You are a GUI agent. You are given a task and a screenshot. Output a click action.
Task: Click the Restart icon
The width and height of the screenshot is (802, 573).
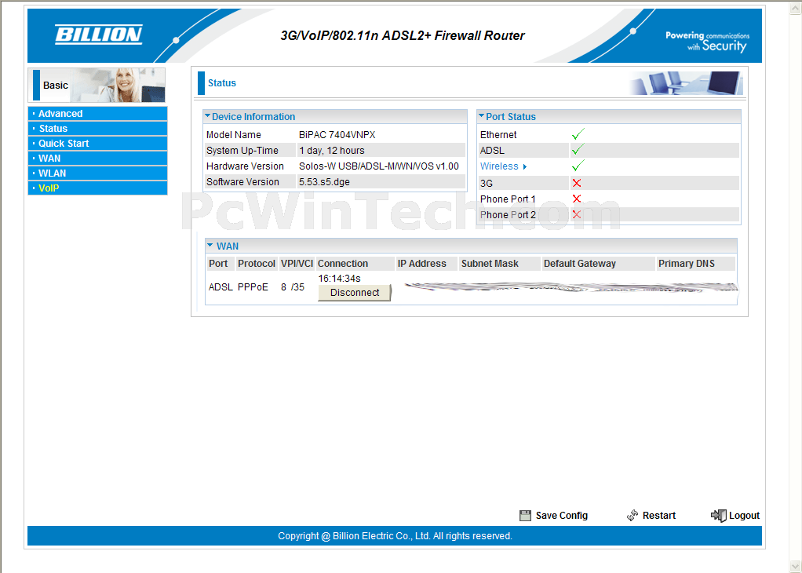[x=632, y=515]
